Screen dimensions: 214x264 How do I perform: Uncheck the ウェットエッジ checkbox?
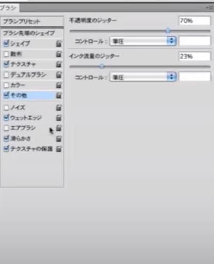click(x=6, y=118)
